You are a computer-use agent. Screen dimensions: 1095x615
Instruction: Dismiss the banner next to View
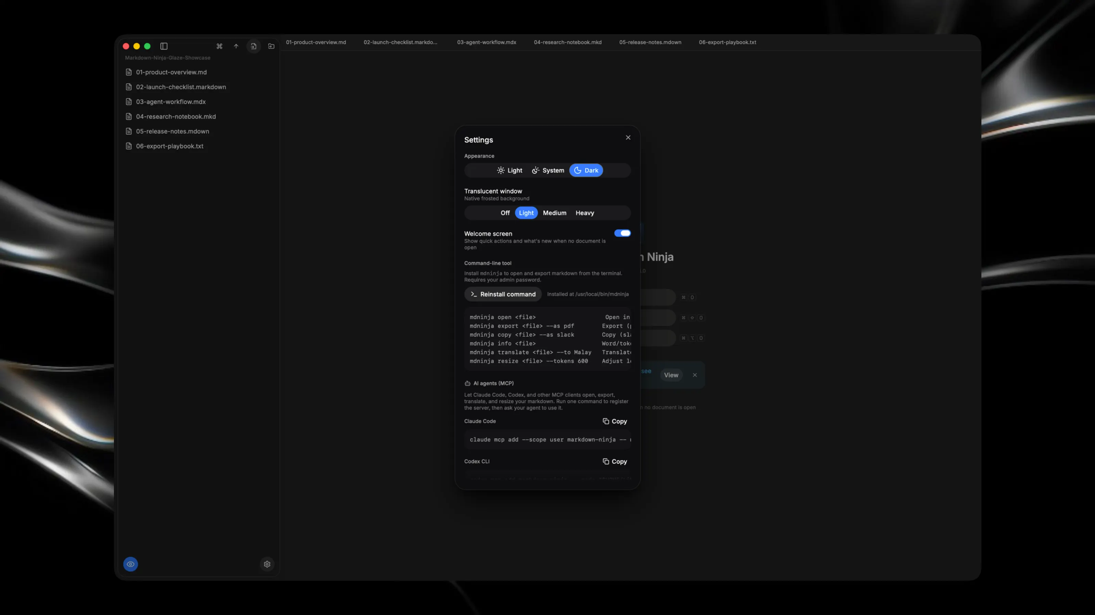coord(695,375)
